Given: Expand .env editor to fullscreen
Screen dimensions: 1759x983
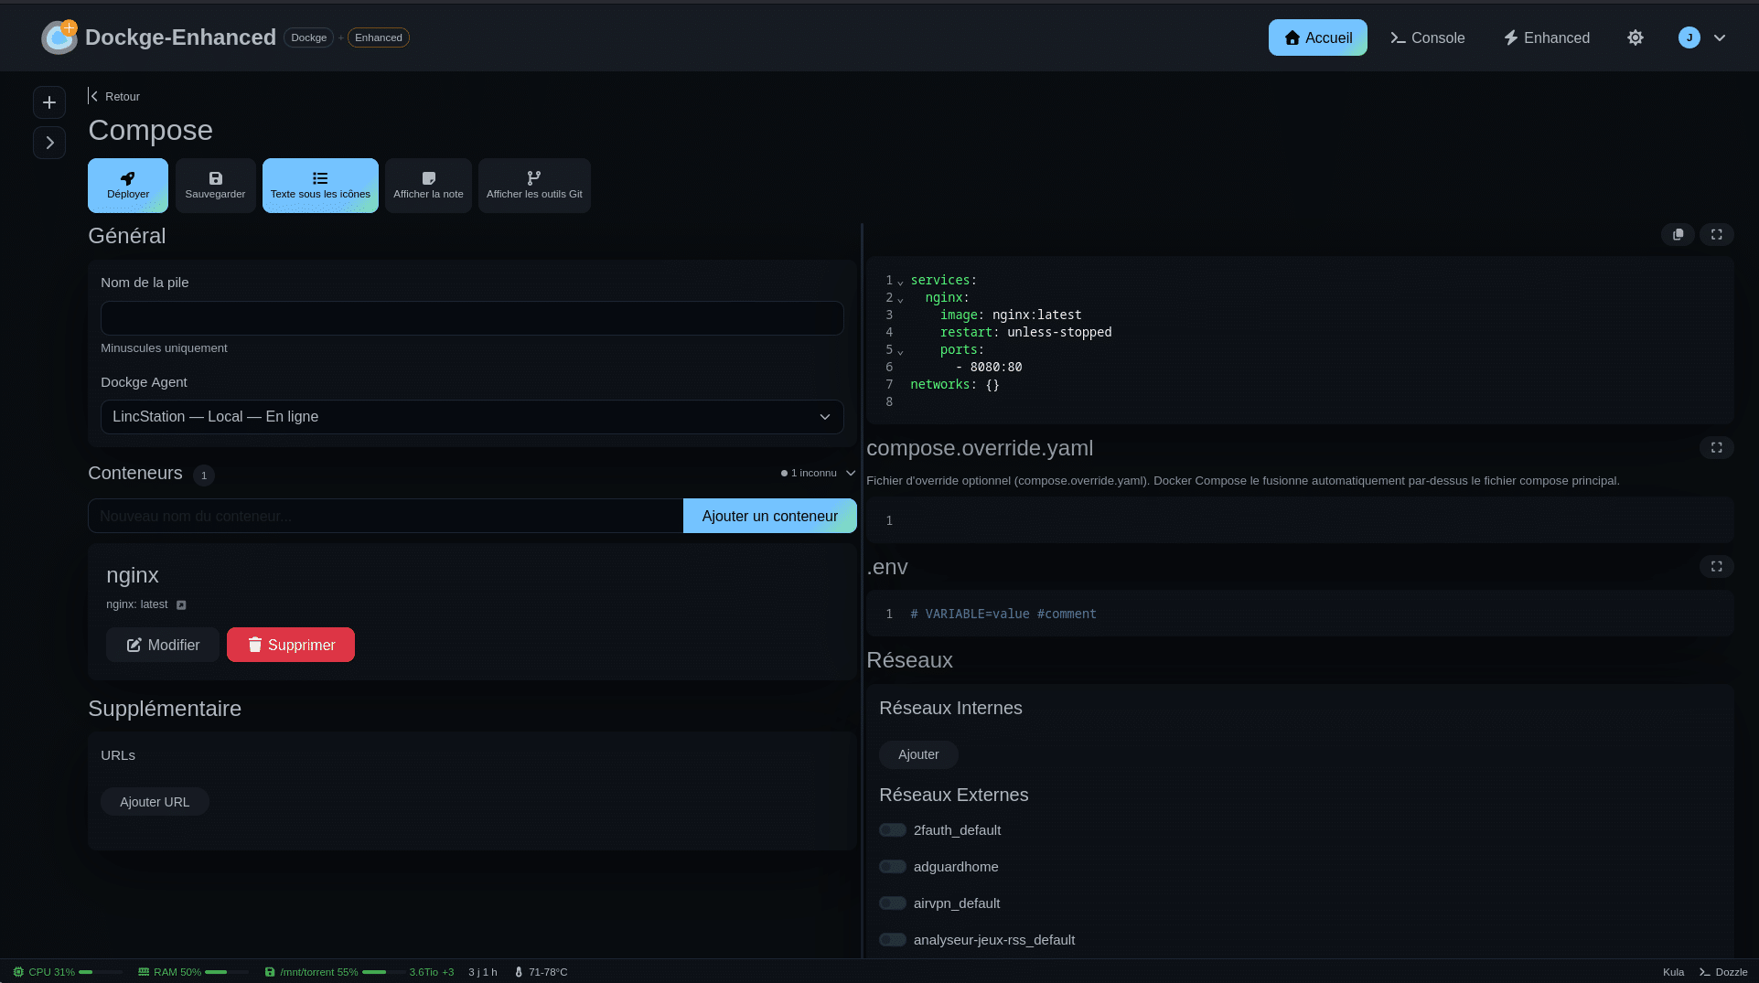Looking at the screenshot, I should coord(1717,567).
